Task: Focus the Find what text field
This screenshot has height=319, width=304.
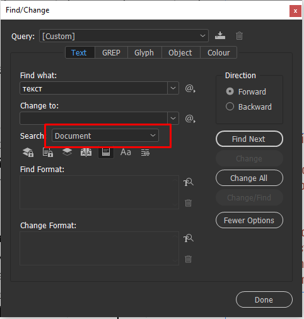Action: coord(94,88)
